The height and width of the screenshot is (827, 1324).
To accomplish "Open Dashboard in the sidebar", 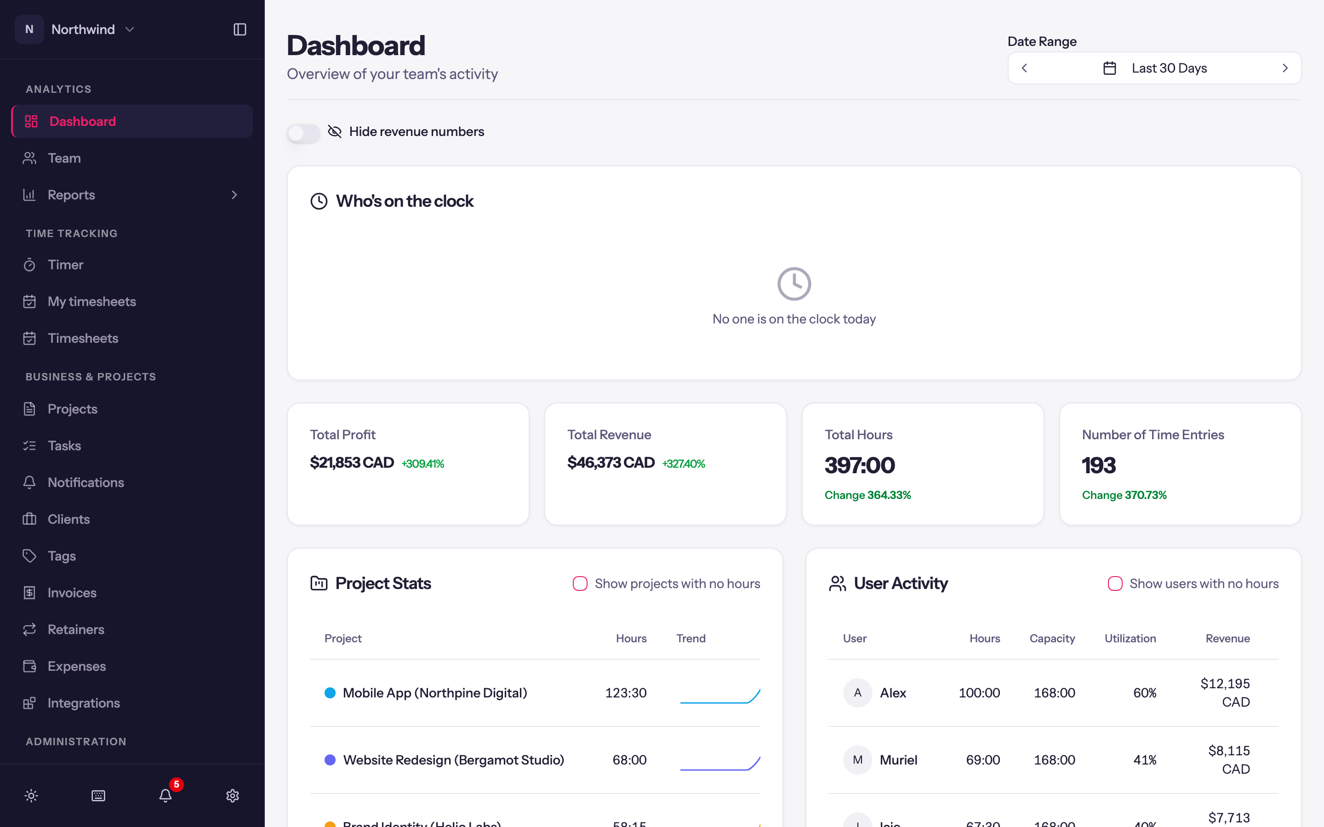I will point(132,121).
